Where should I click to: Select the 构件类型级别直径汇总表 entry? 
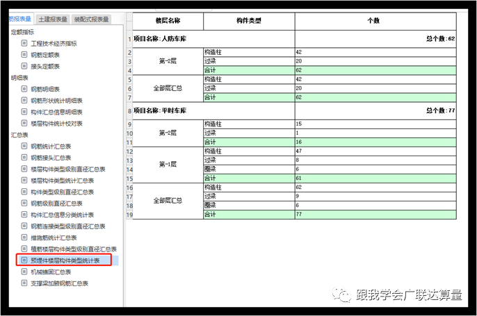(63, 192)
